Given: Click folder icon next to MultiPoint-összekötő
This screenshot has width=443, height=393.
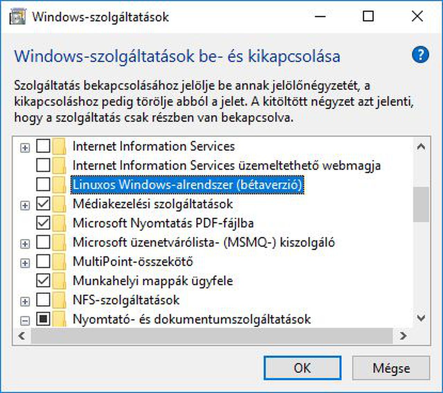Looking at the screenshot, I should 60,262.
